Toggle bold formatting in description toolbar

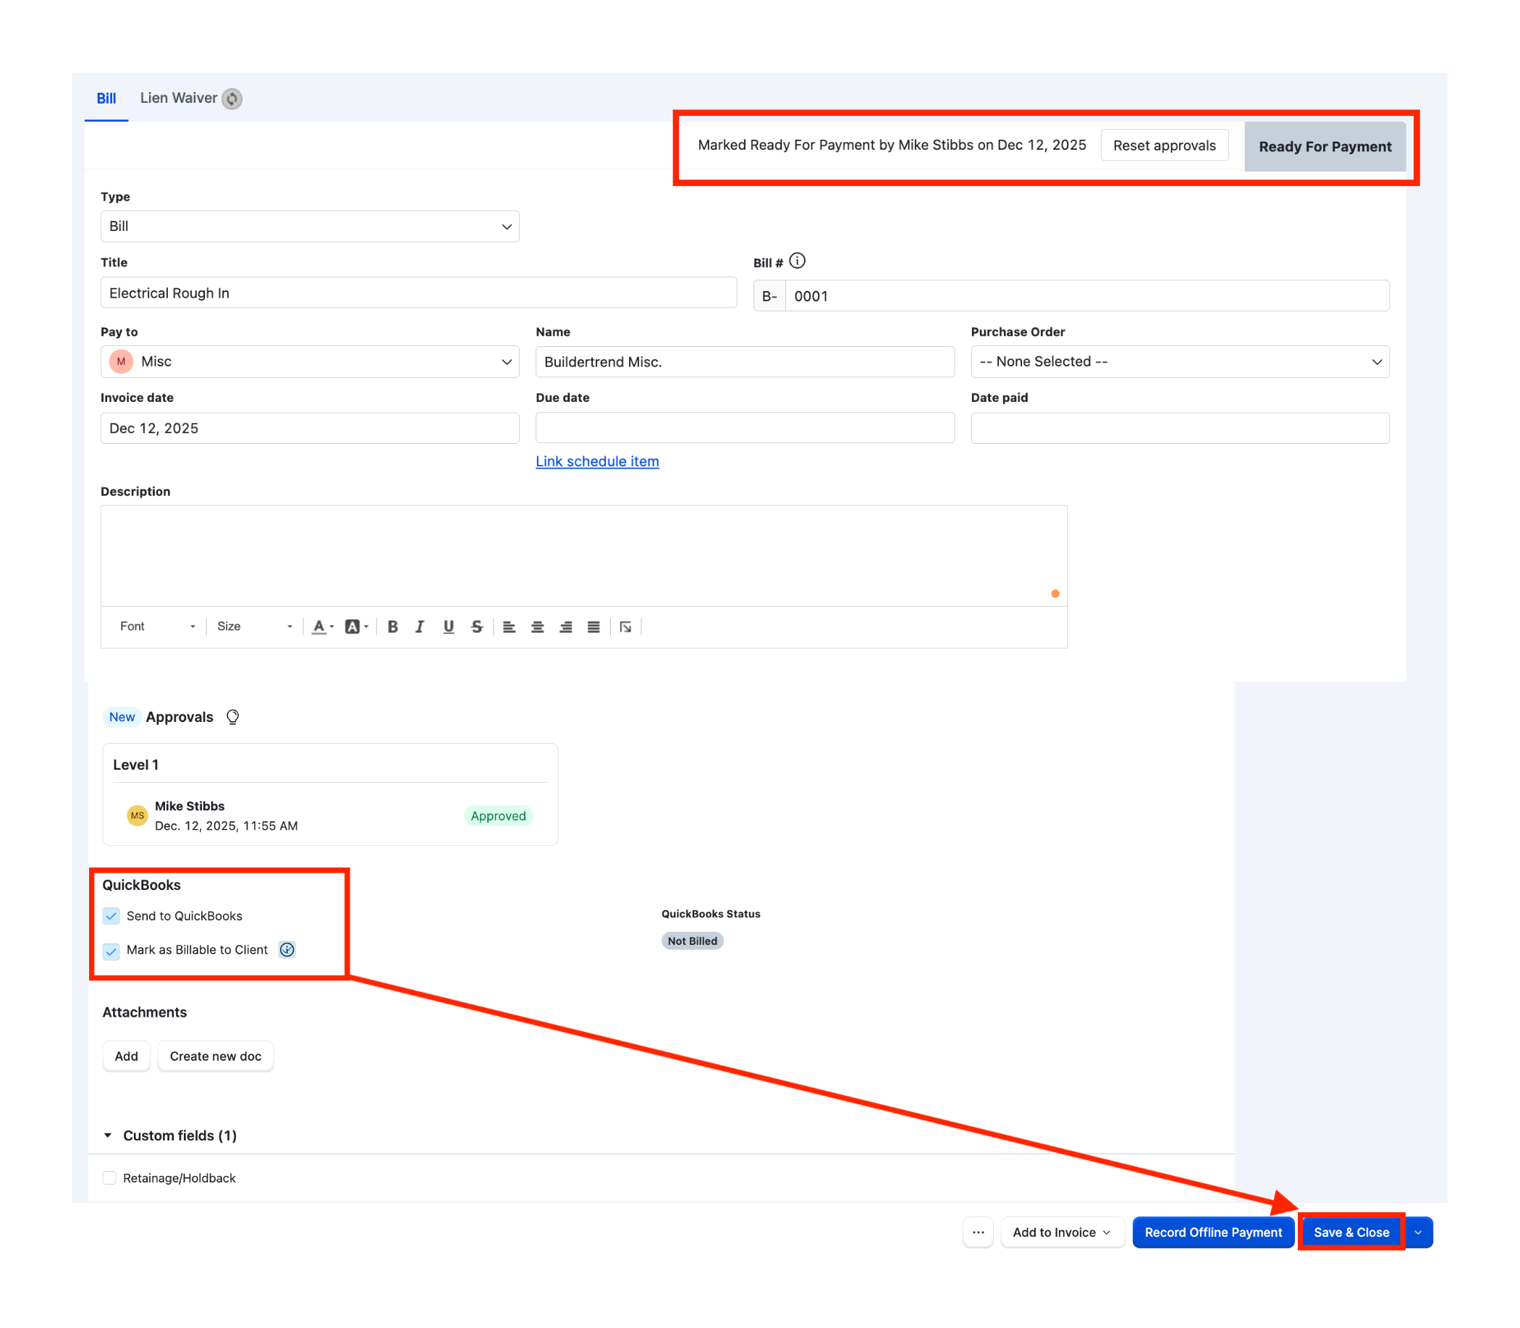pos(392,627)
